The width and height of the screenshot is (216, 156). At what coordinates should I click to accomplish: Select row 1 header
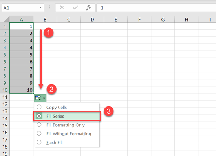pos(5,26)
